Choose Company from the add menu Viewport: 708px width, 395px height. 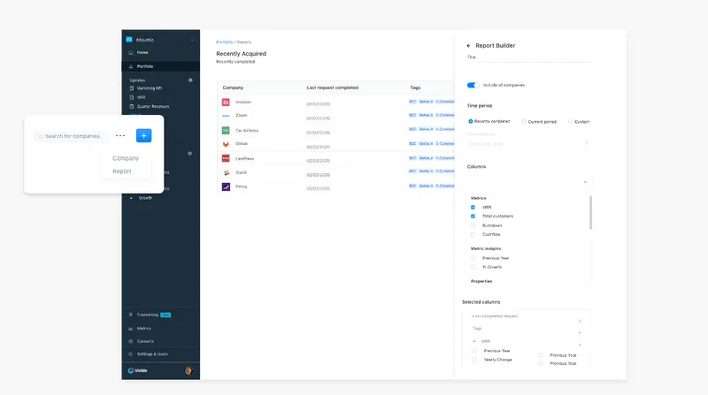[126, 158]
